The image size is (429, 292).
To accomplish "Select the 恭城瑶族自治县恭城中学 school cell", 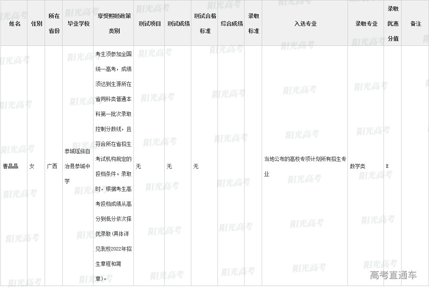I will click(77, 166).
